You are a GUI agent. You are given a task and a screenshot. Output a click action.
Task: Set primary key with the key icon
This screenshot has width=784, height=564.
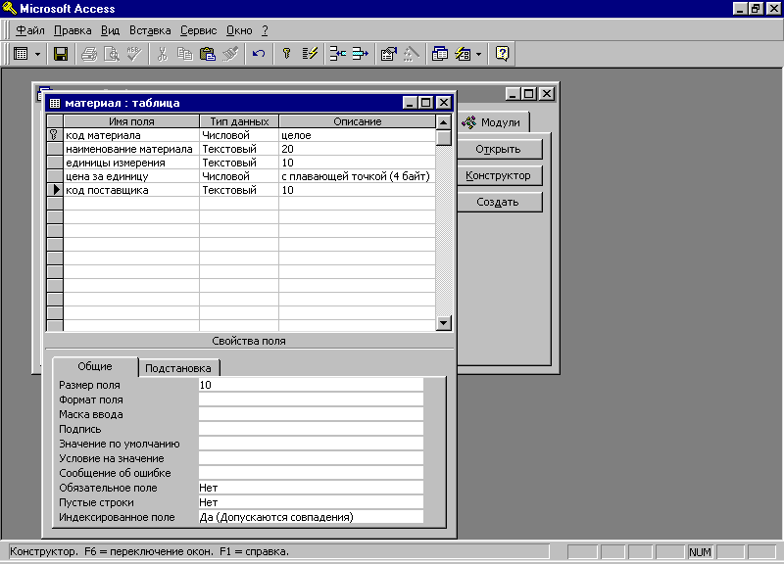286,54
